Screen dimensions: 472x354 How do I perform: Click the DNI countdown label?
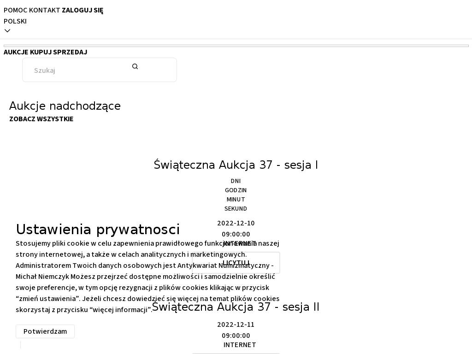click(x=236, y=181)
